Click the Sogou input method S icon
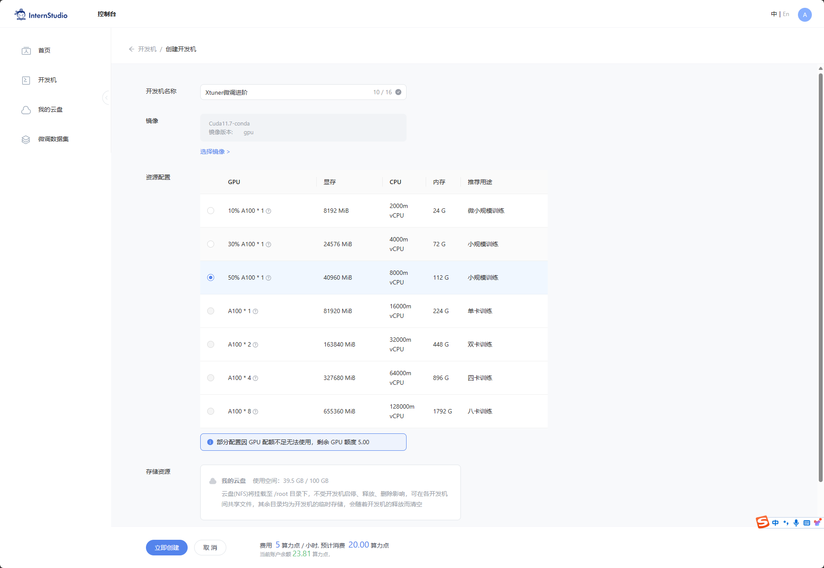 tap(762, 522)
